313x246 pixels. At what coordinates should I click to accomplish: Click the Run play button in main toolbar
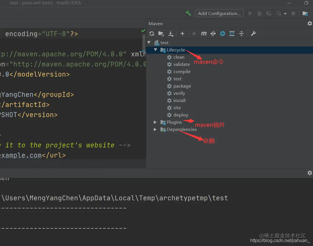pyautogui.click(x=250, y=13)
